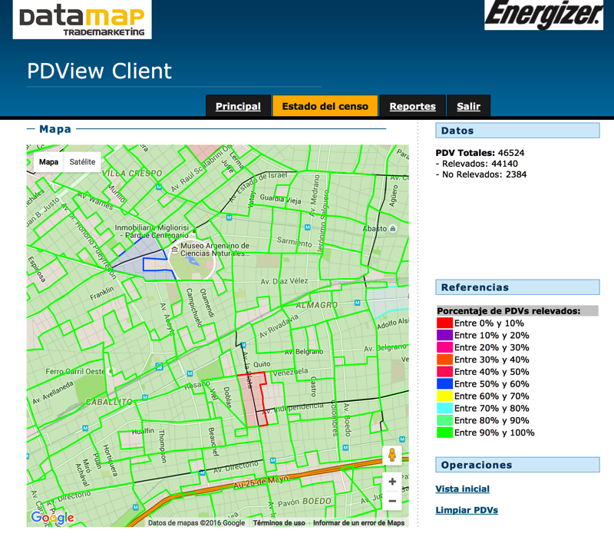Image resolution: width=614 pixels, height=537 pixels.
Task: Open the Principal tab
Action: tap(238, 107)
